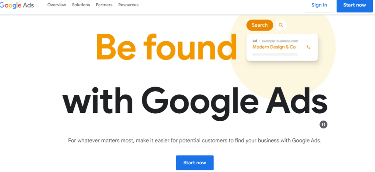Click the phone call icon in ad card

pos(308,47)
